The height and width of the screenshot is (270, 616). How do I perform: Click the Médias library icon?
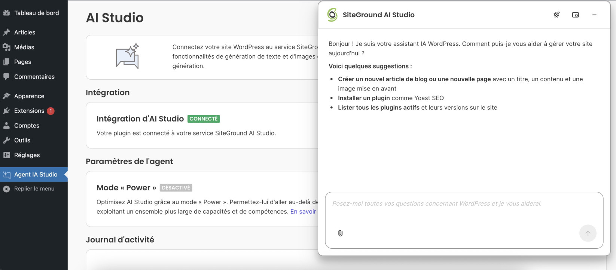(6, 47)
